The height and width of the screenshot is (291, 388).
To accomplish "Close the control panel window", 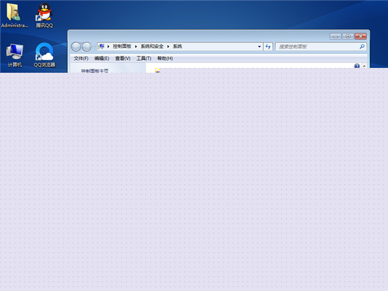I will [361, 36].
